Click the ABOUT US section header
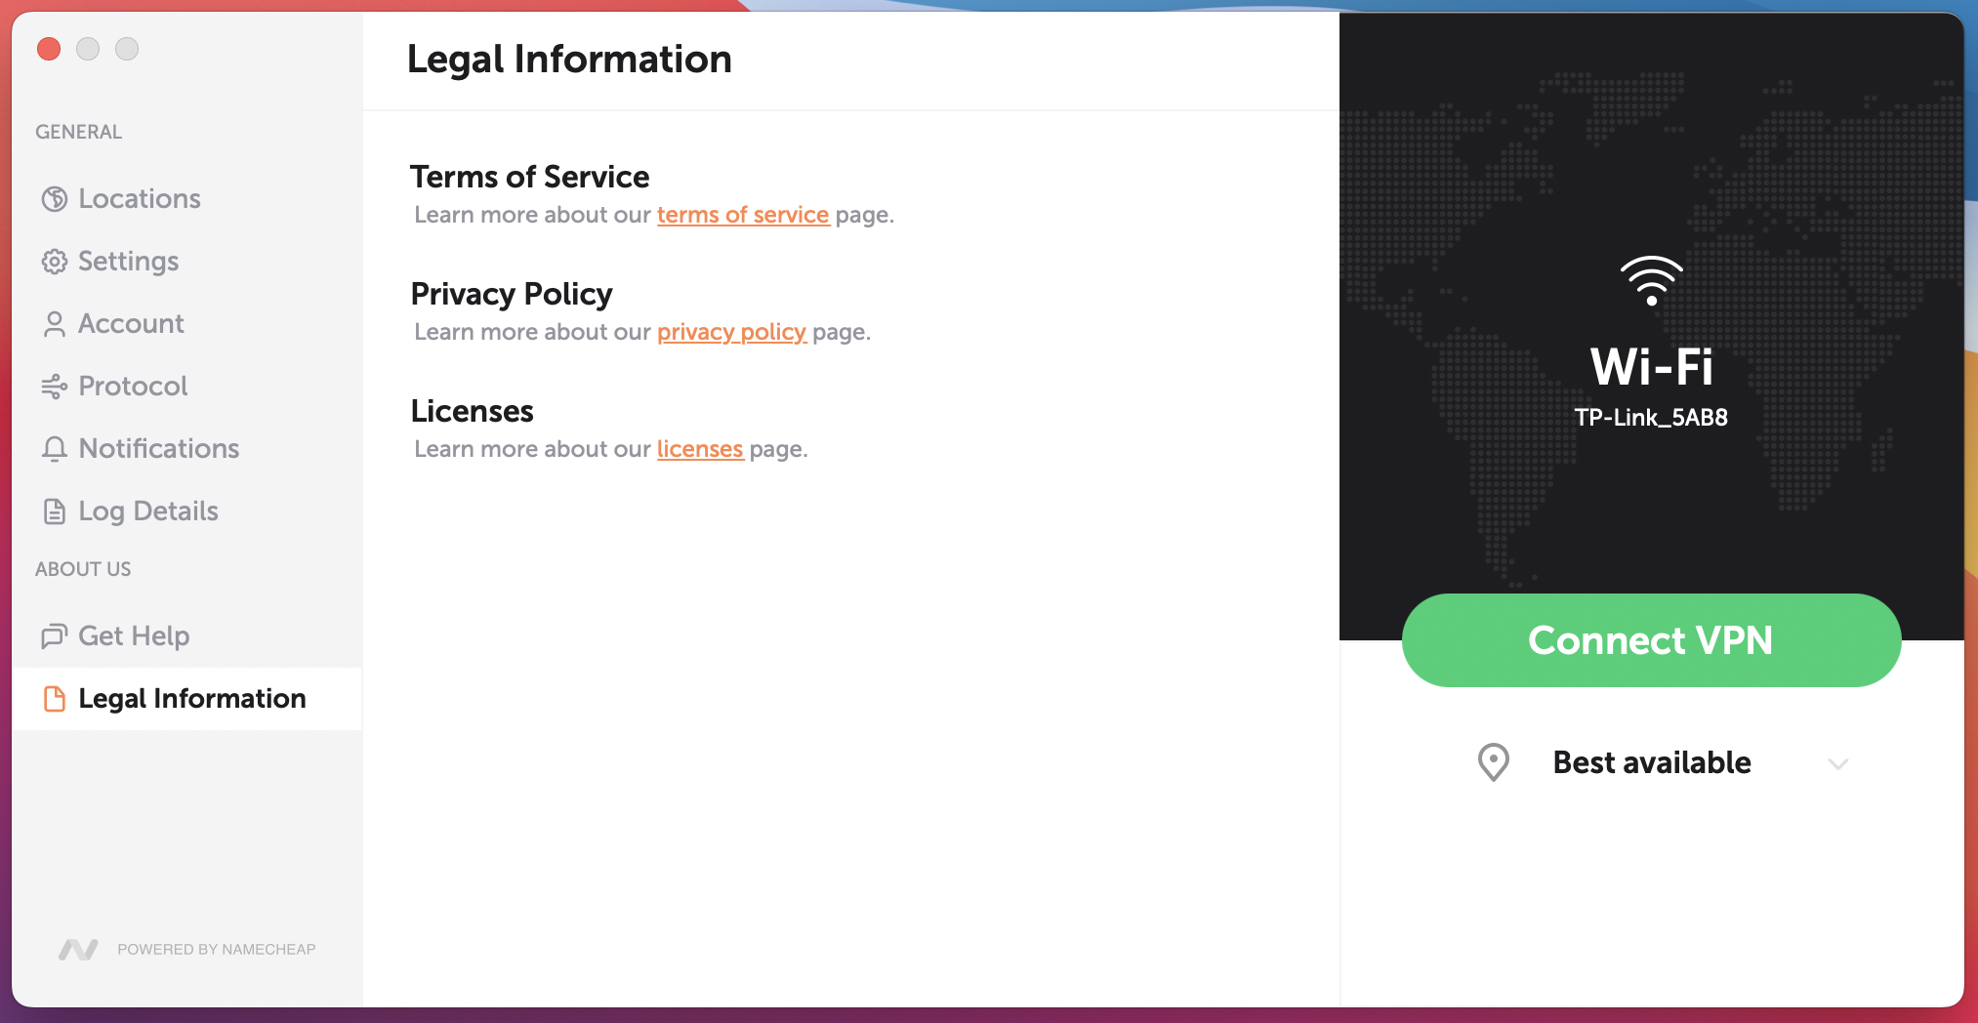1978x1023 pixels. (x=83, y=569)
